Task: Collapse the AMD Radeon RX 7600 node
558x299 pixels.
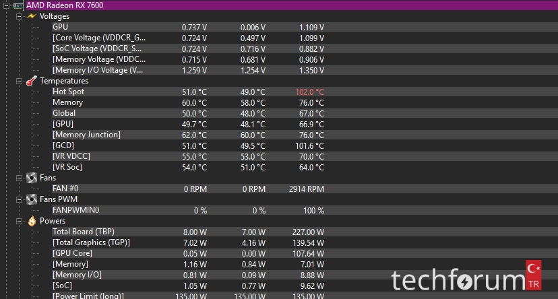Action: click(6, 5)
